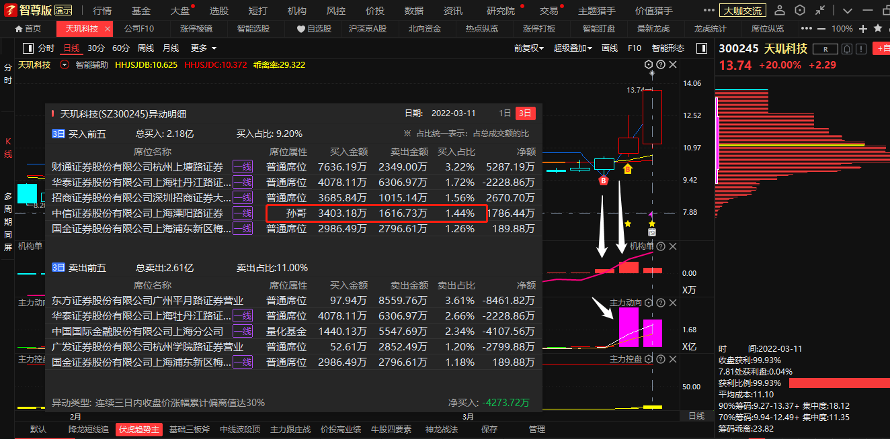This screenshot has height=439, width=890.
Task: Select the 分时 intraday period
Action: pos(46,48)
